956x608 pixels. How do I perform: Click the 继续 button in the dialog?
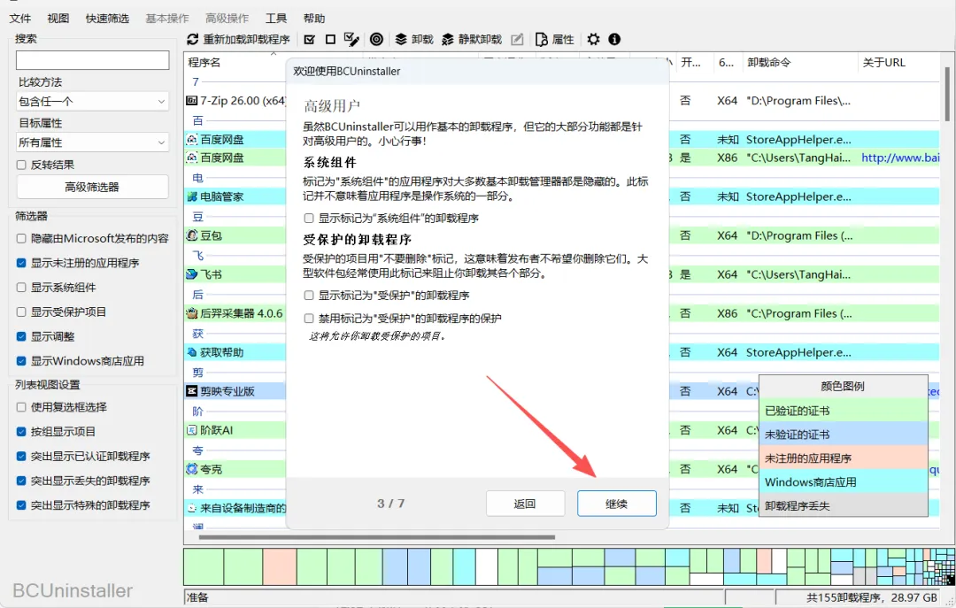coord(616,504)
